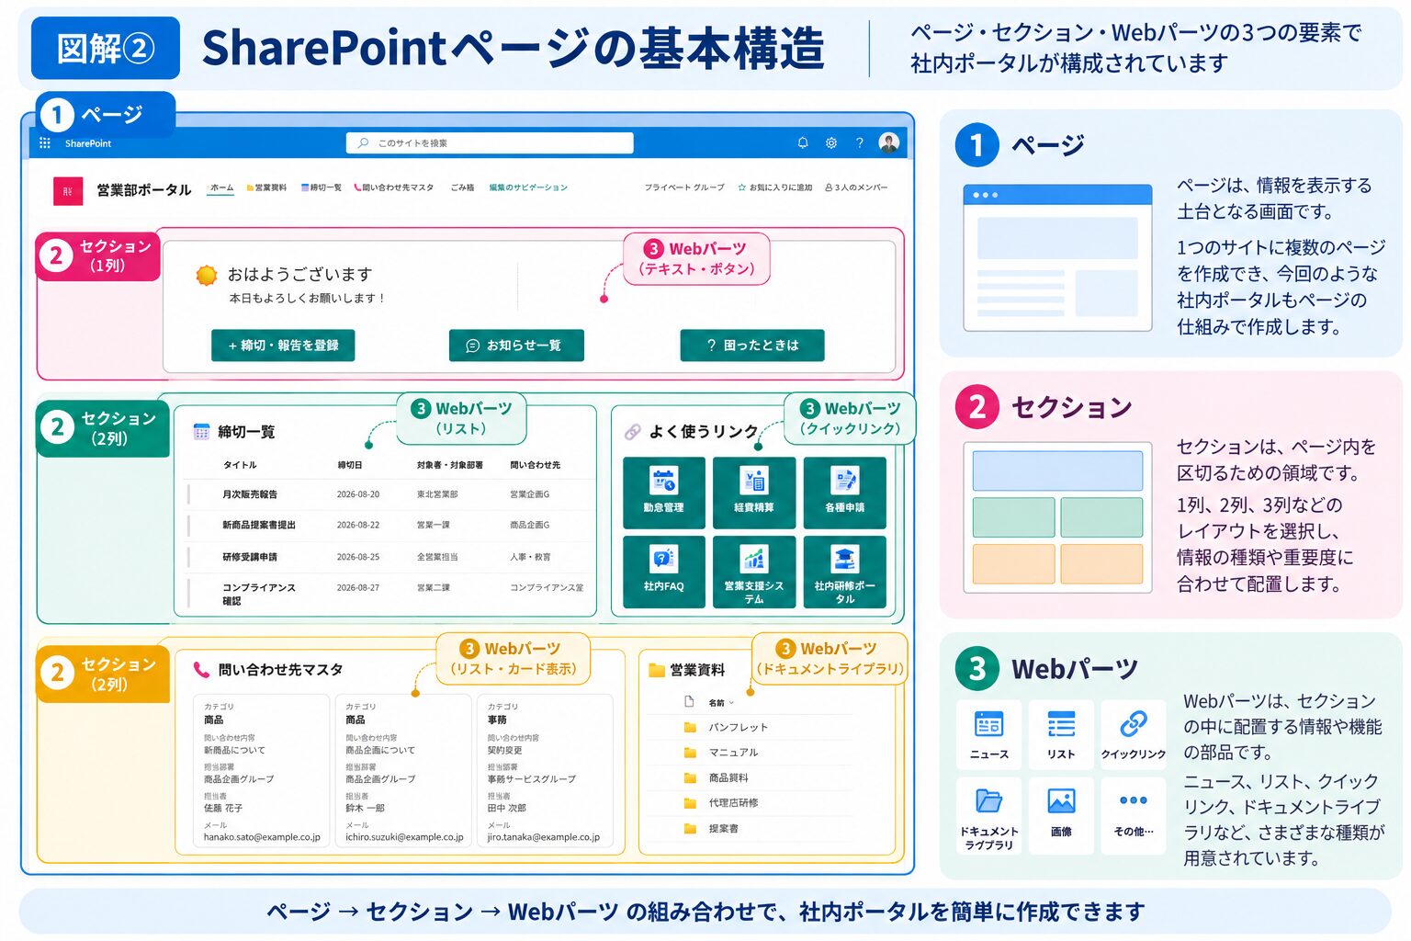Open the 鈴木 一郎 contact card
The image size is (1411, 941).
coord(403,770)
